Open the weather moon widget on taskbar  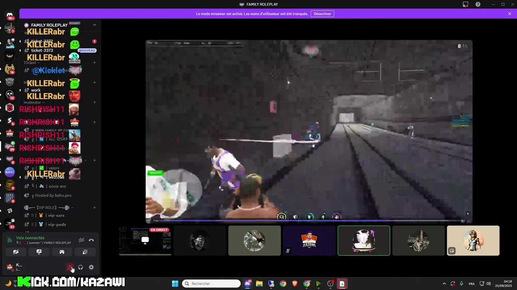(8, 283)
